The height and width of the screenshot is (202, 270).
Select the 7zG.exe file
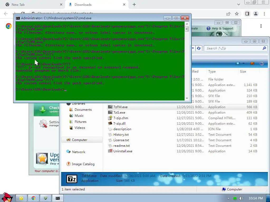[x=119, y=113]
